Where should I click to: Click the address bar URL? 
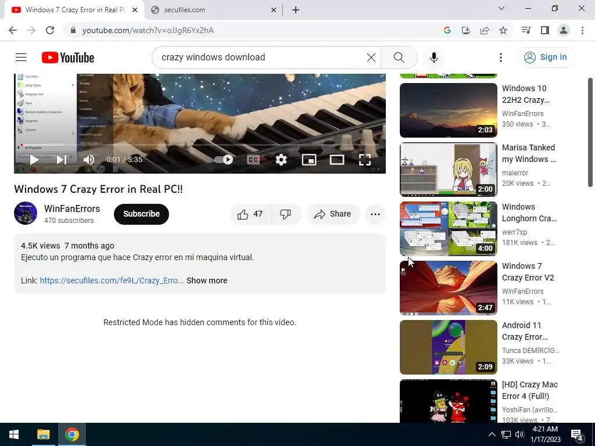148,30
